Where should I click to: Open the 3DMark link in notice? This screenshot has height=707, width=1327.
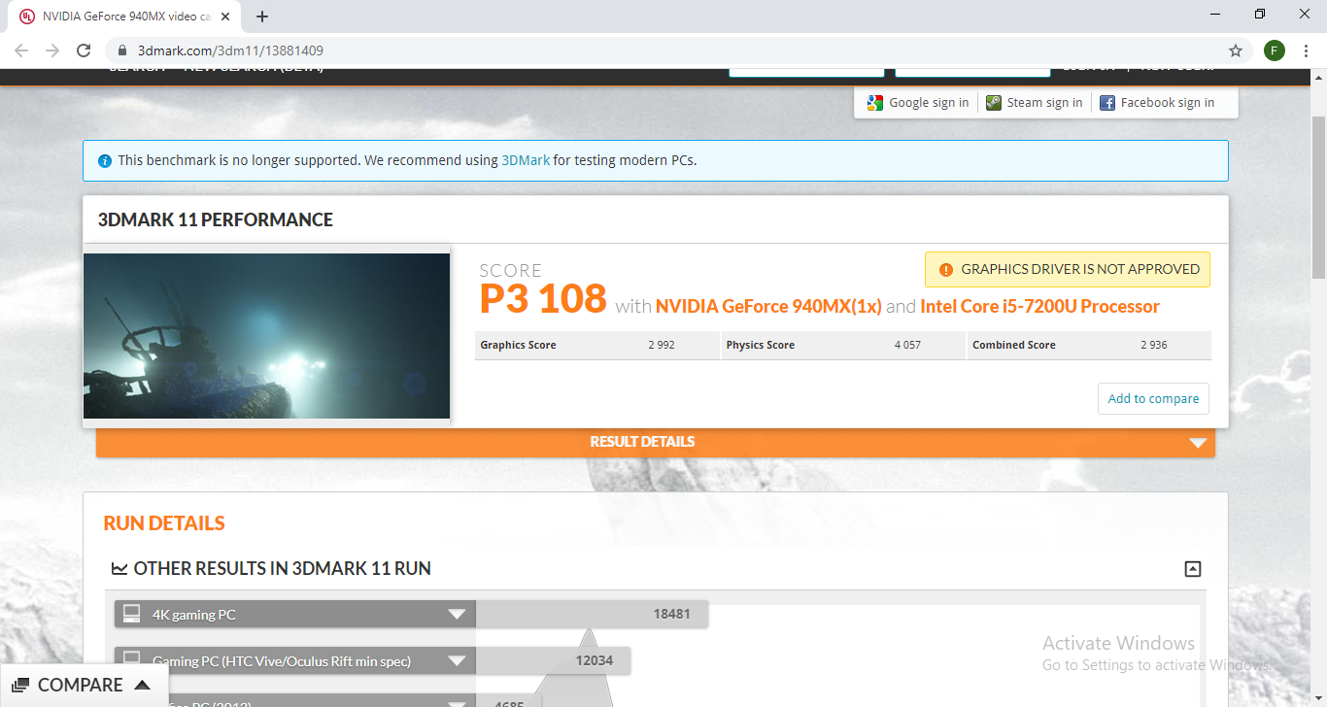point(526,160)
